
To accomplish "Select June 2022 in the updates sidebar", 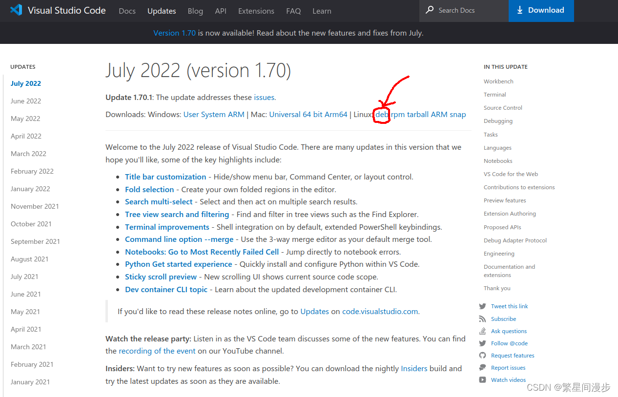I will click(x=26, y=101).
